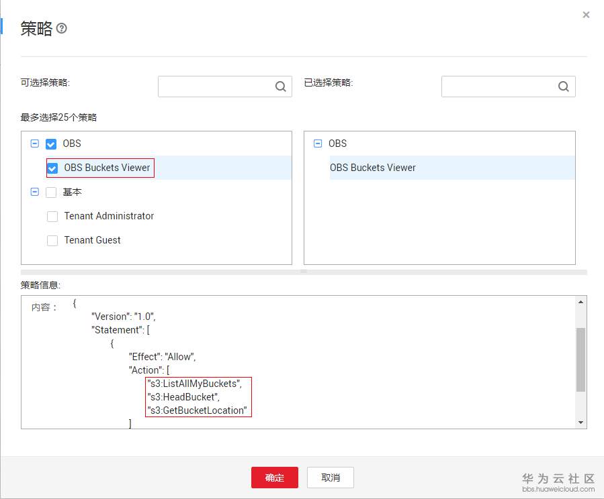Screen dimensions: 604x499
Task: Click the 基本 group label
Action: pyautogui.click(x=72, y=192)
